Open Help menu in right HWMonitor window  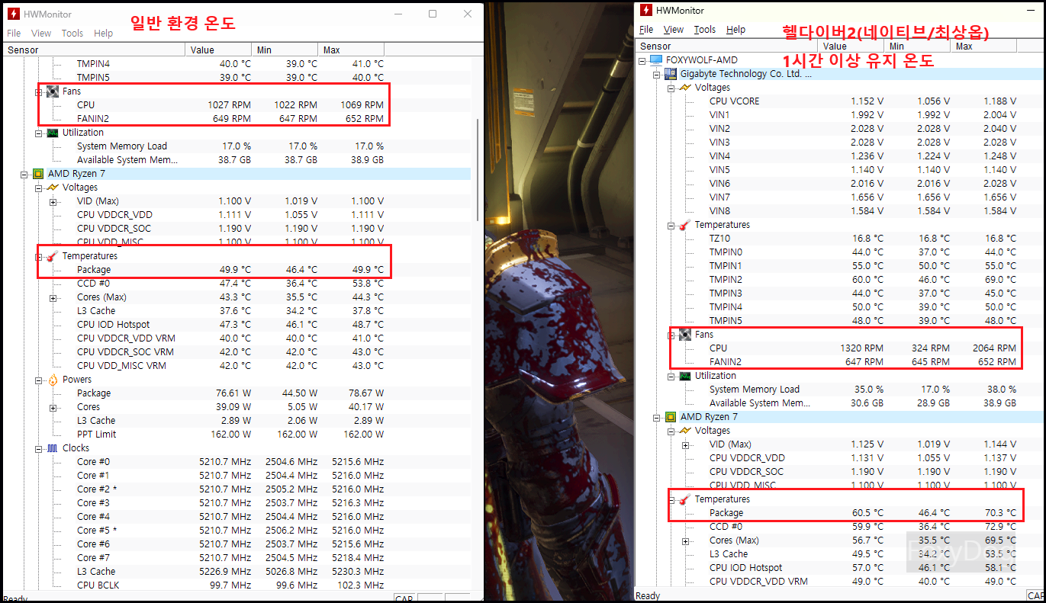(x=735, y=30)
